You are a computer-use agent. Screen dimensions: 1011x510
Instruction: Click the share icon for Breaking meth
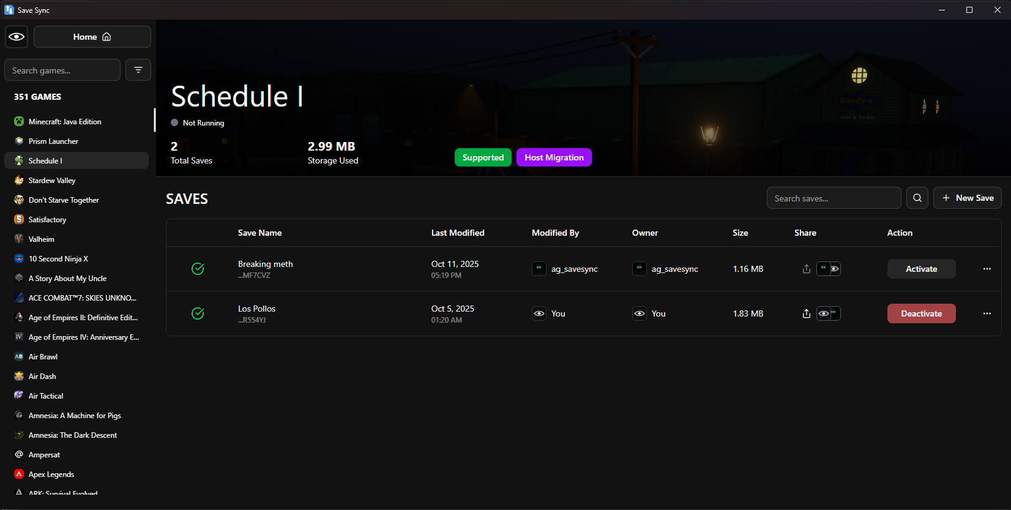click(x=807, y=269)
